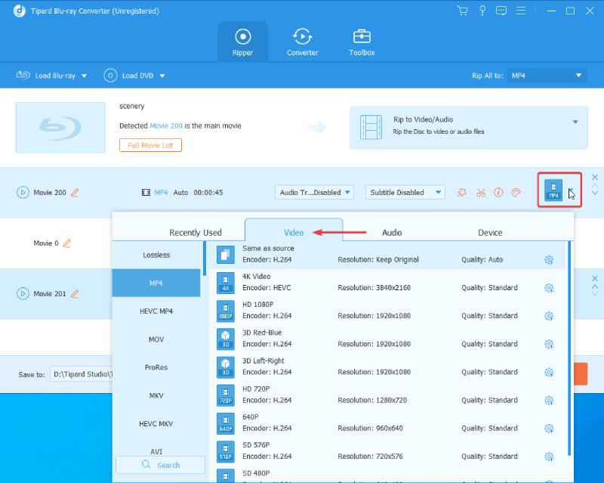
Task: Open settings gear for 640P preset
Action: [549, 429]
